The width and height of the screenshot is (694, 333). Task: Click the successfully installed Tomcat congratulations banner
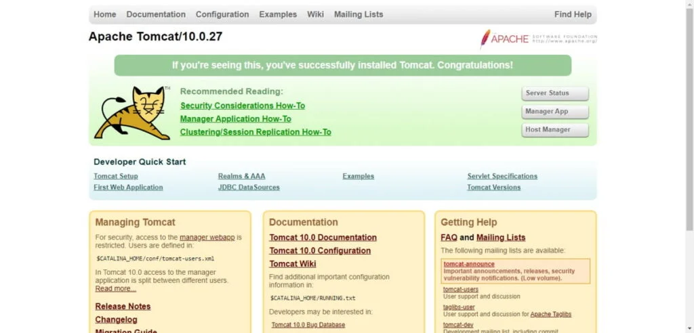pyautogui.click(x=342, y=66)
